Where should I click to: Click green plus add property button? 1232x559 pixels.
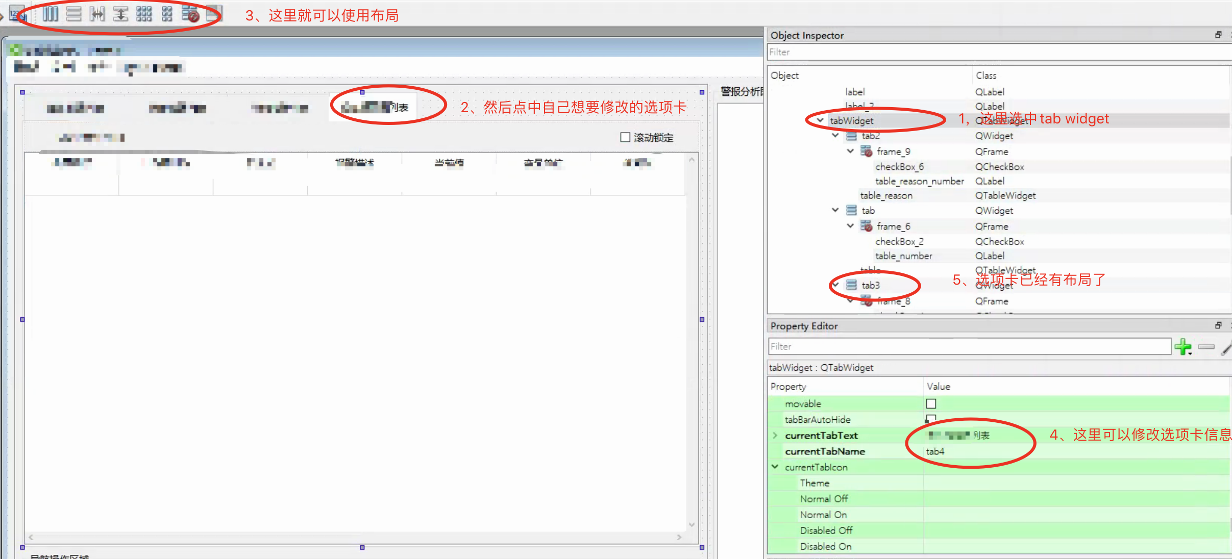click(x=1182, y=347)
